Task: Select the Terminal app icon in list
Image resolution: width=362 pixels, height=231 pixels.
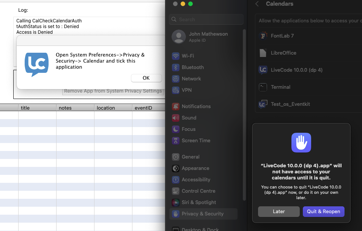Action: (263, 87)
